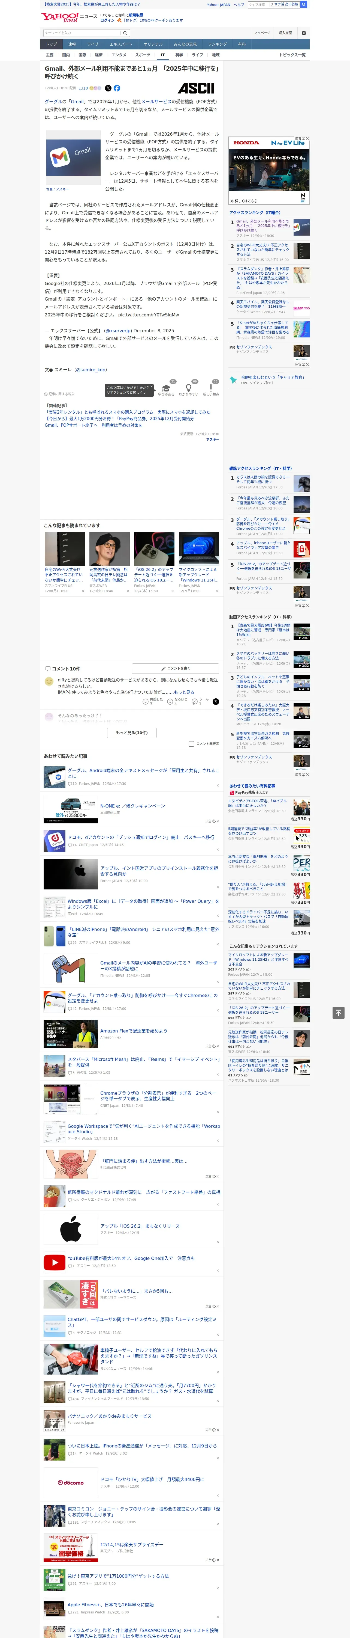Click the scroll-to-top arrow button
Image resolution: width=350 pixels, height=1638 pixels.
tap(339, 1012)
